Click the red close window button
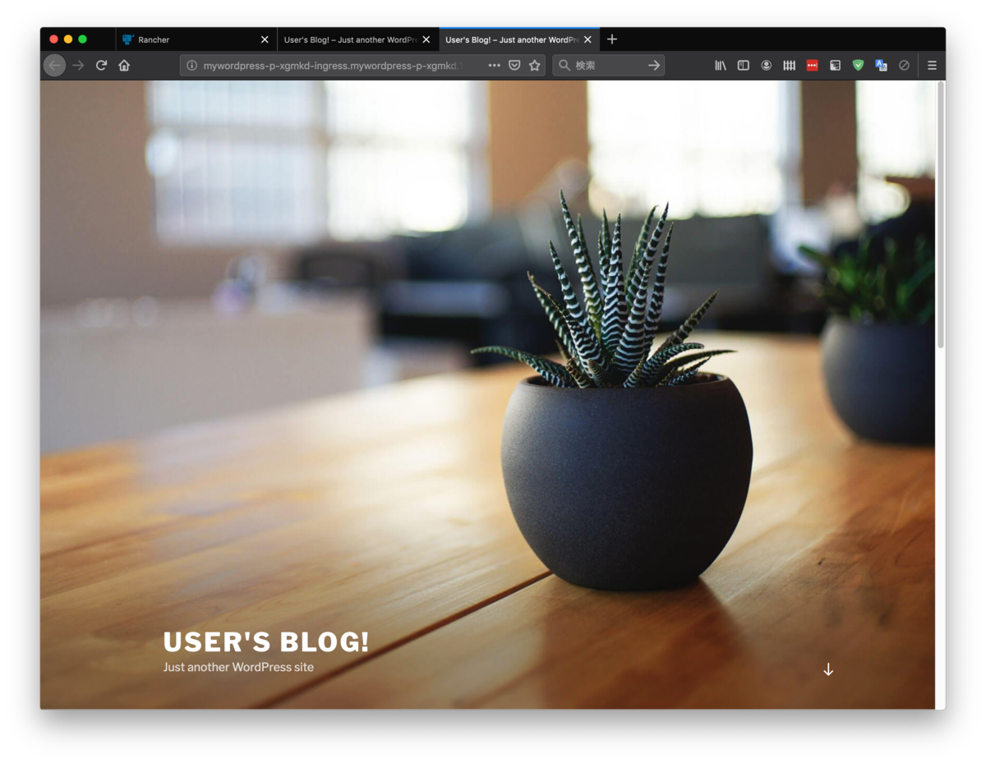Image resolution: width=986 pixels, height=763 pixels. [54, 39]
